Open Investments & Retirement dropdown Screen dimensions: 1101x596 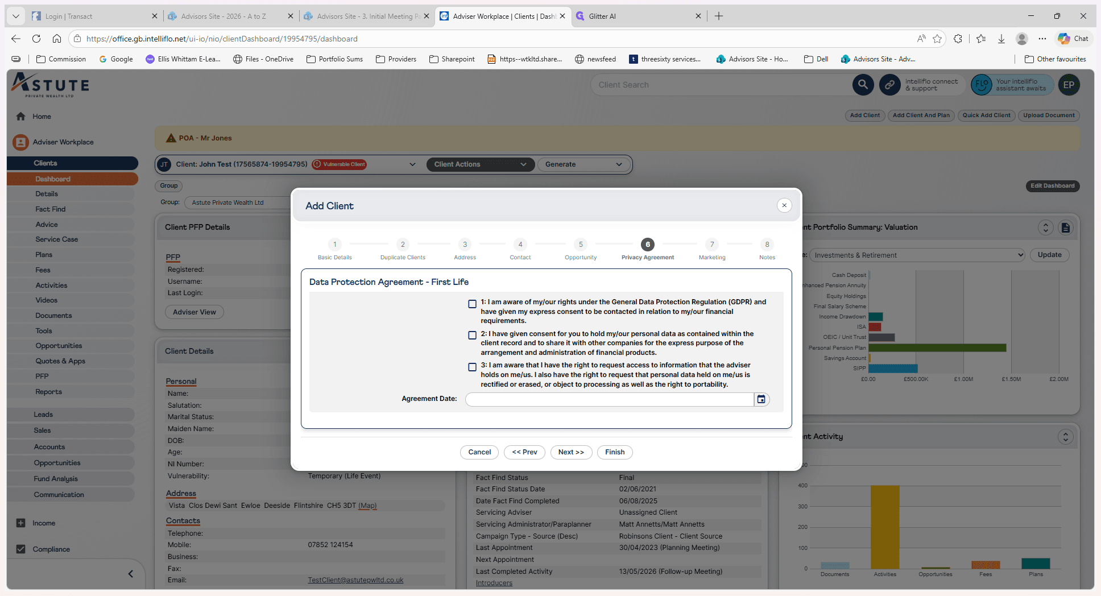pyautogui.click(x=917, y=255)
